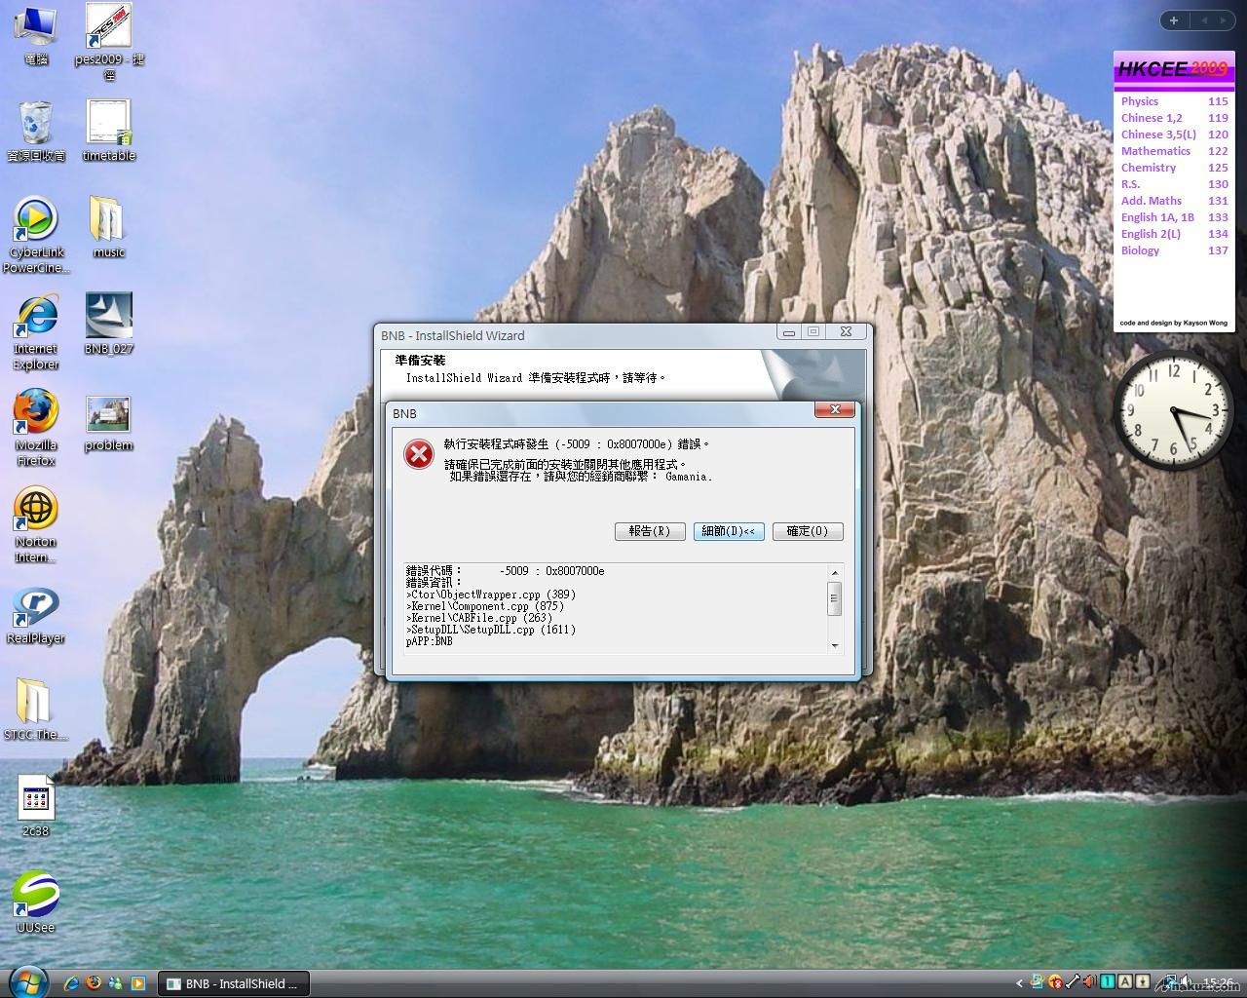Click scroll up arrow in error details

pyautogui.click(x=834, y=572)
